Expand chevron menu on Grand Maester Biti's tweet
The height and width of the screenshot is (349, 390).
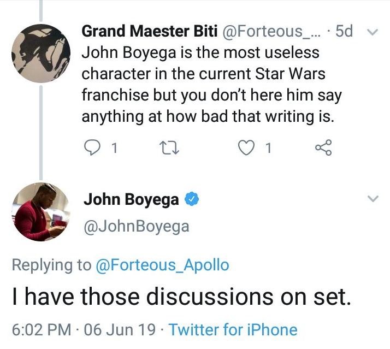coord(373,32)
